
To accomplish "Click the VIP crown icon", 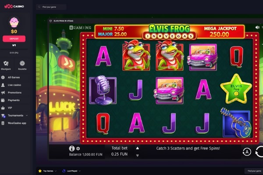I will coord(3,108).
